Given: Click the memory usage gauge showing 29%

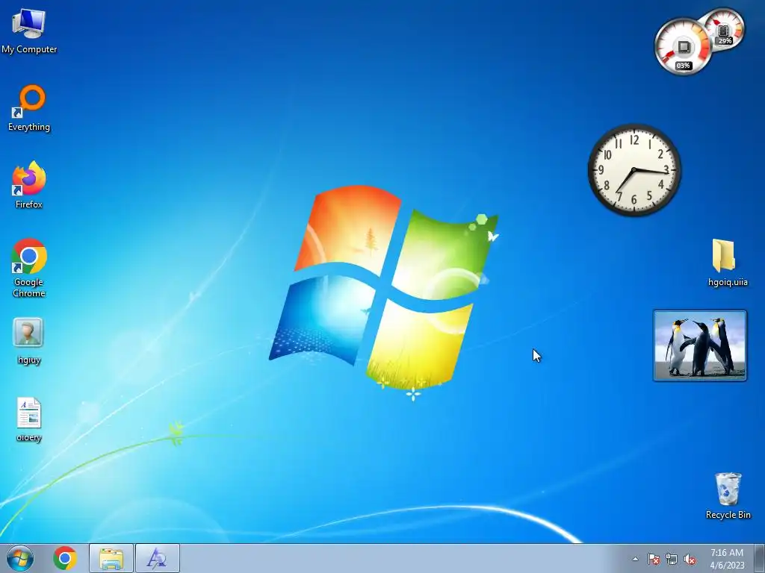Looking at the screenshot, I should [726, 28].
